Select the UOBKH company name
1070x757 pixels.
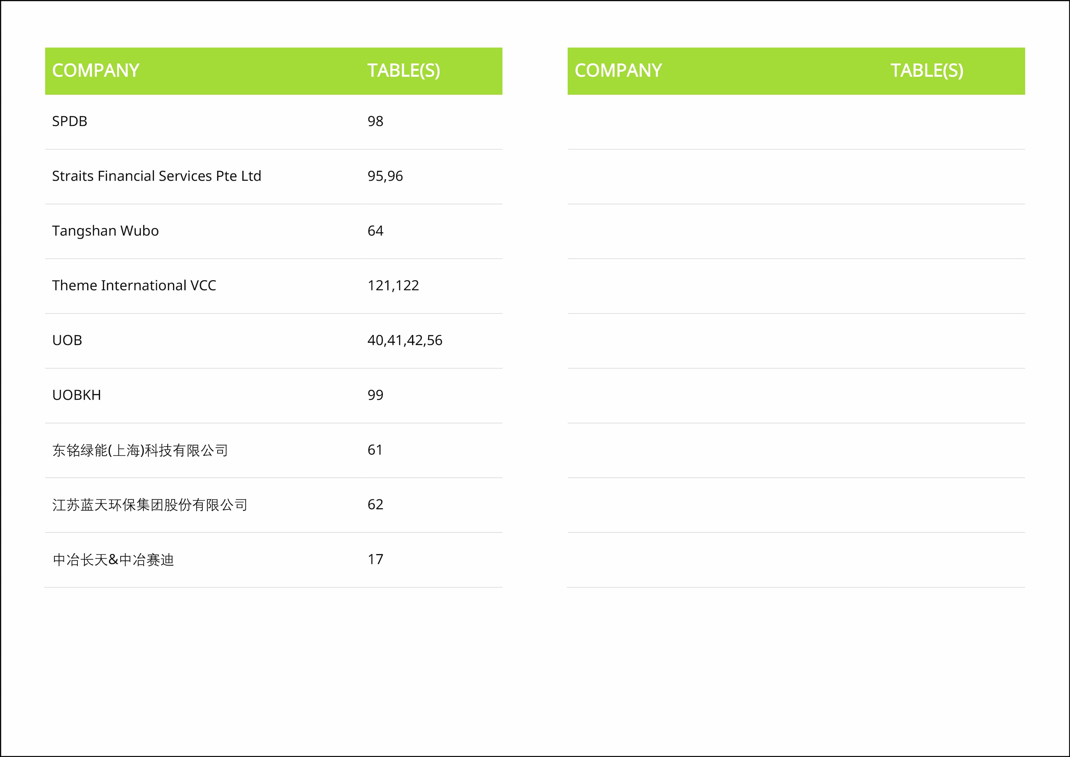pyautogui.click(x=76, y=395)
